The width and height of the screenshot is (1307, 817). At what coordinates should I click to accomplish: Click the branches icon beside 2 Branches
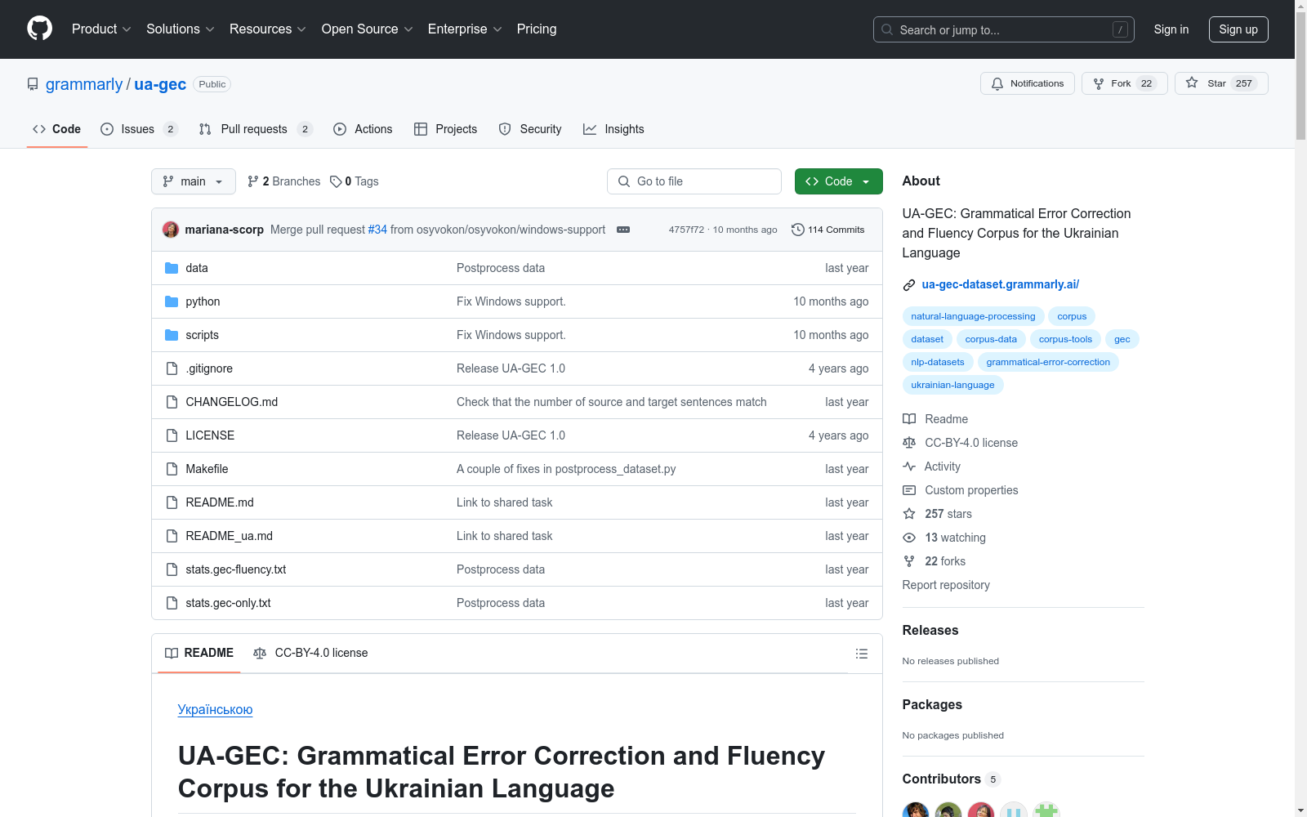(x=253, y=181)
